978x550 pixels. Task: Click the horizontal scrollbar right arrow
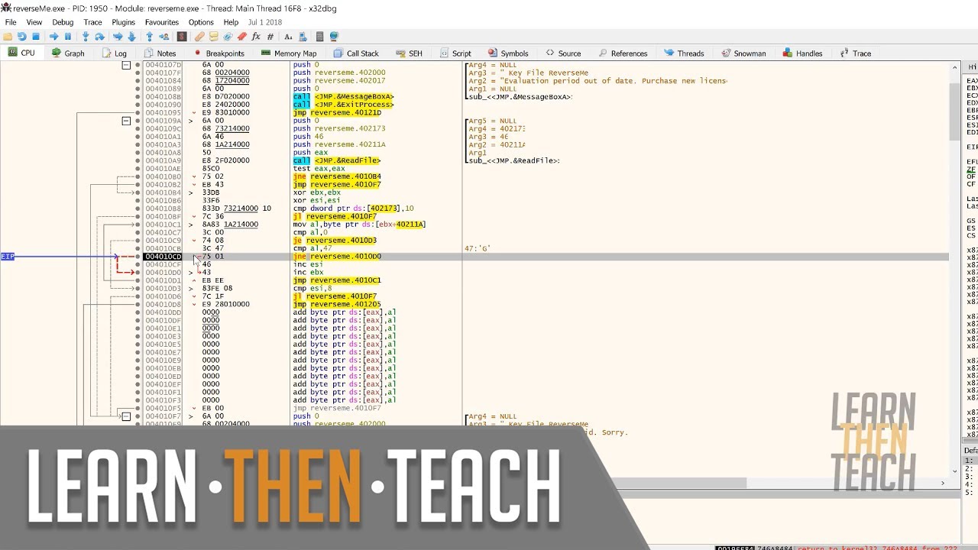click(942, 483)
